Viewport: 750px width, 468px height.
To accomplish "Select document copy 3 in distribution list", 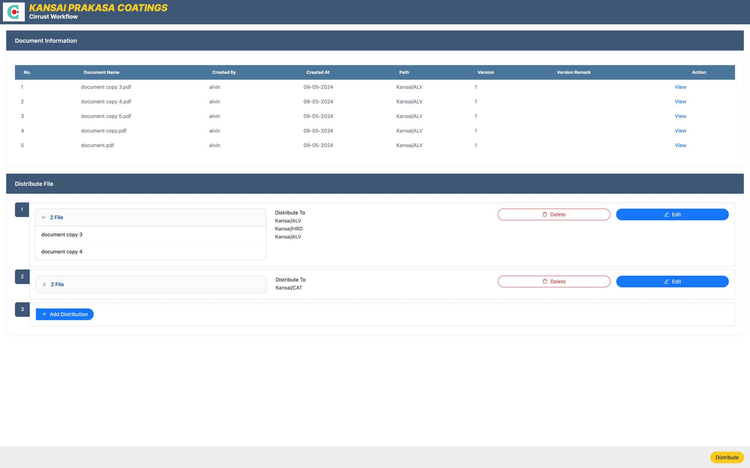I will click(x=62, y=235).
